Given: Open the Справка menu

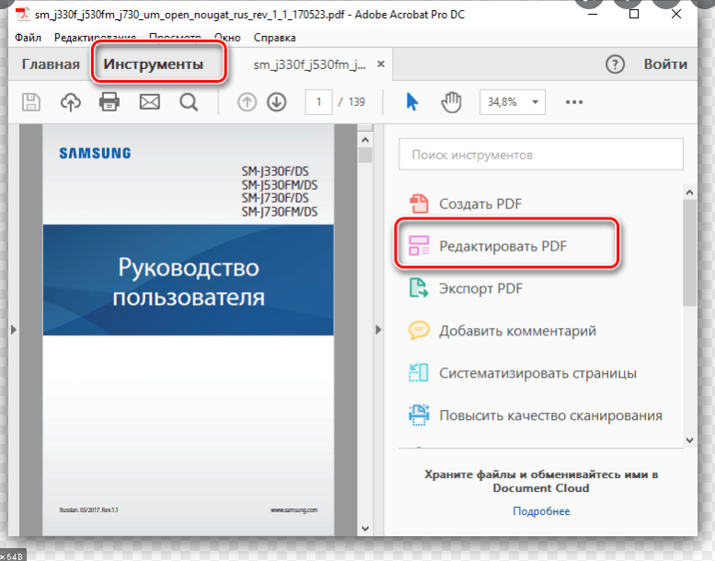Looking at the screenshot, I should (x=274, y=38).
